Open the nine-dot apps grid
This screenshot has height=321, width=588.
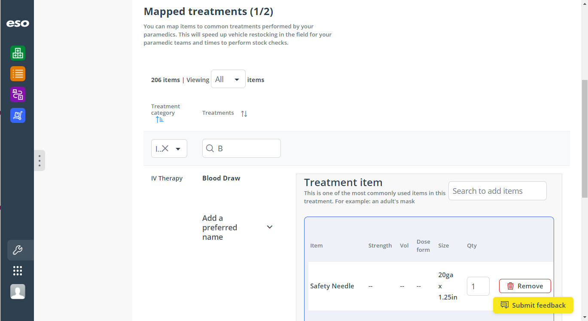pyautogui.click(x=18, y=271)
